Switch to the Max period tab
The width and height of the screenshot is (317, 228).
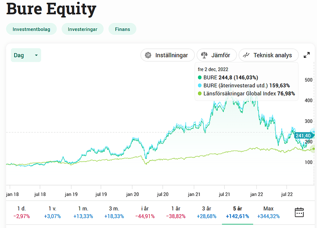[268, 212]
